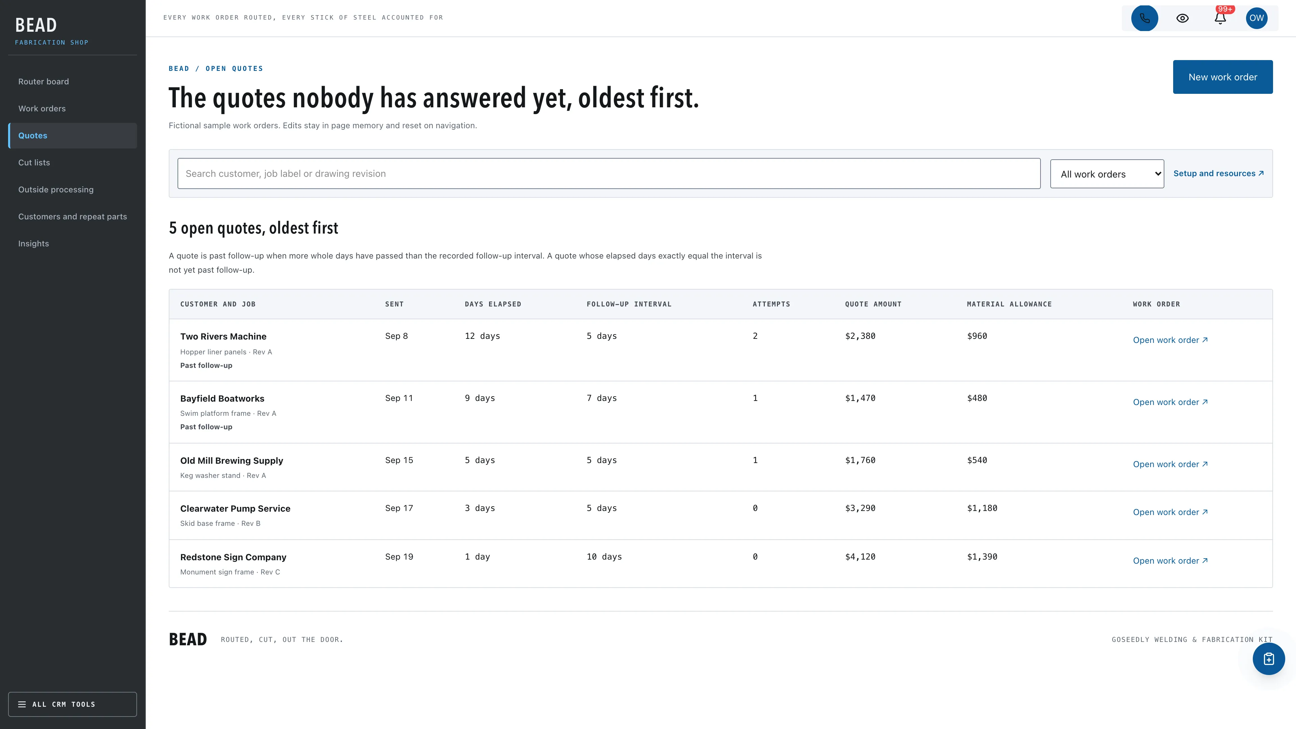Open Customers and repeat parts
This screenshot has height=729, width=1296.
pos(73,216)
